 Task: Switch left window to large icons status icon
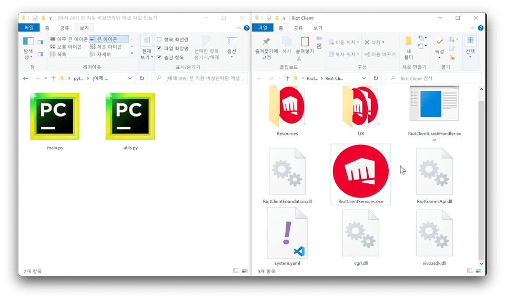pyautogui.click(x=245, y=271)
